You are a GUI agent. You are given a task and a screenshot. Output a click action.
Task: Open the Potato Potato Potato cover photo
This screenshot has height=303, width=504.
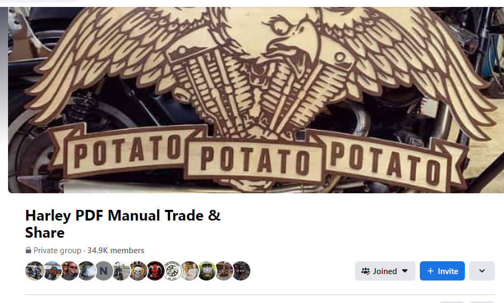pyautogui.click(x=256, y=100)
